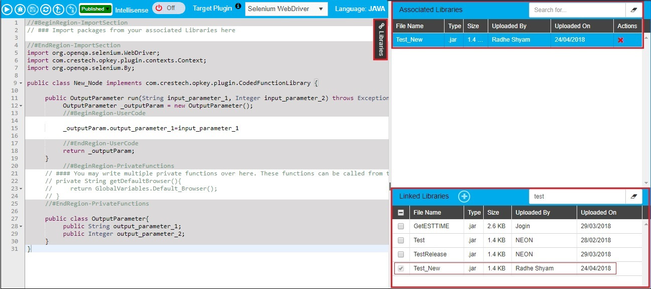The width and height of the screenshot is (651, 289).
Task: Click Jogin in Uploaded By column
Action: (x=523, y=226)
